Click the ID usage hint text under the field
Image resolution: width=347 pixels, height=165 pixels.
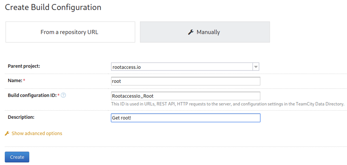point(227,104)
